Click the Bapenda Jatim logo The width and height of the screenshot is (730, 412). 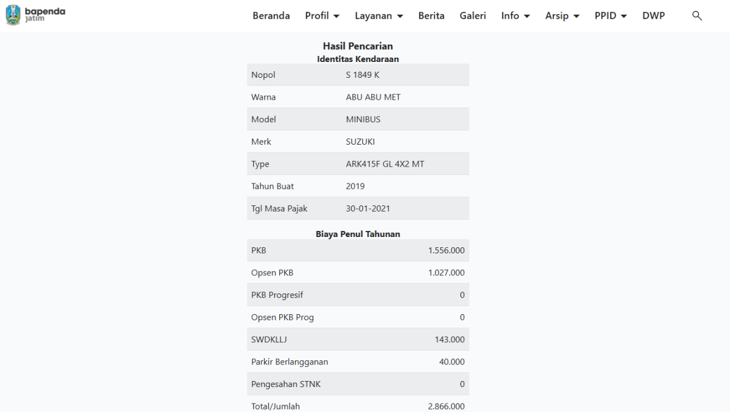click(x=35, y=15)
